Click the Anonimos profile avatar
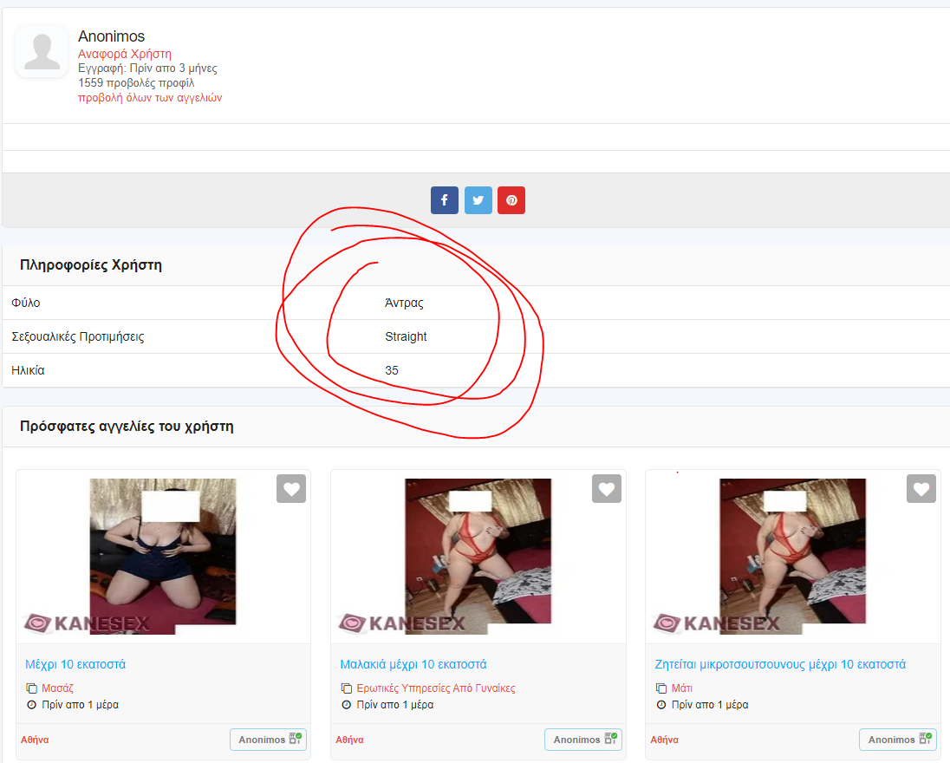This screenshot has height=763, width=950. 42,51
